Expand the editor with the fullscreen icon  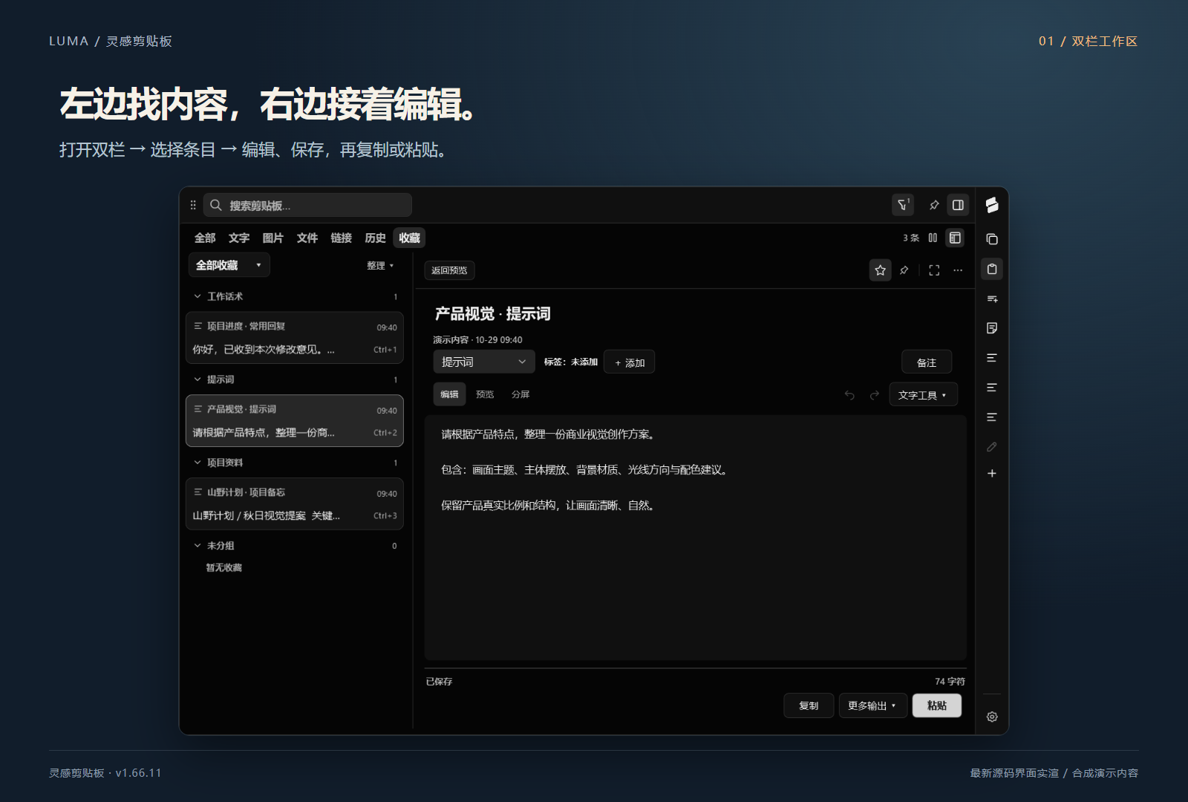(x=934, y=270)
